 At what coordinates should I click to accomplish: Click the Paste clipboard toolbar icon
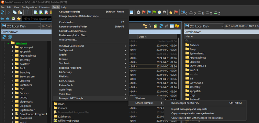click(20, 12)
